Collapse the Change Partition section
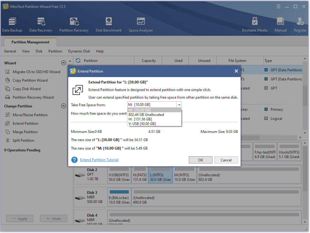 [63, 106]
